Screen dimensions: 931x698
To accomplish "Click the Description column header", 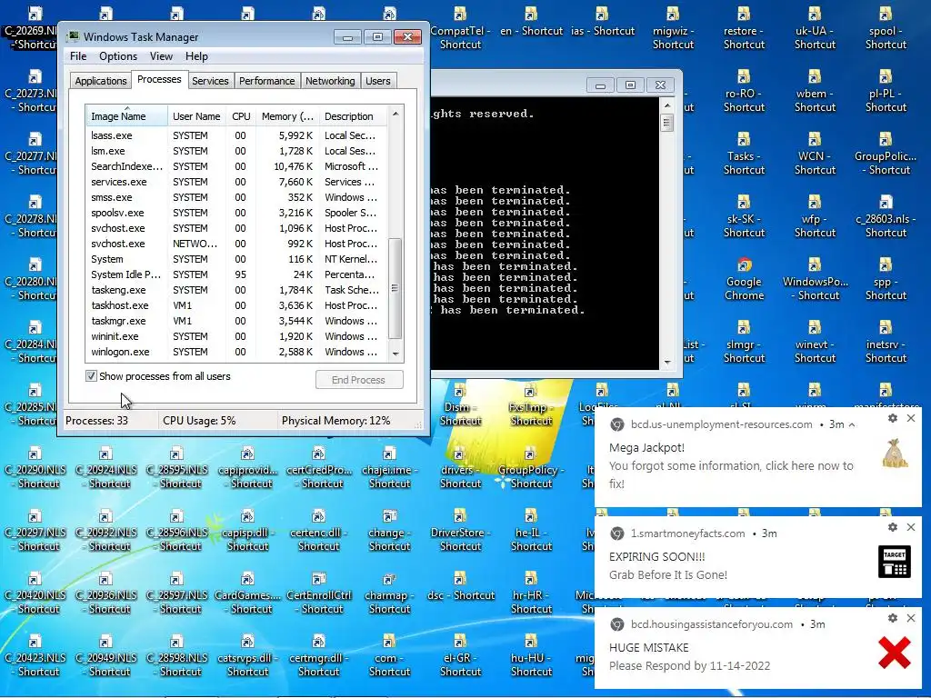I will pos(353,116).
